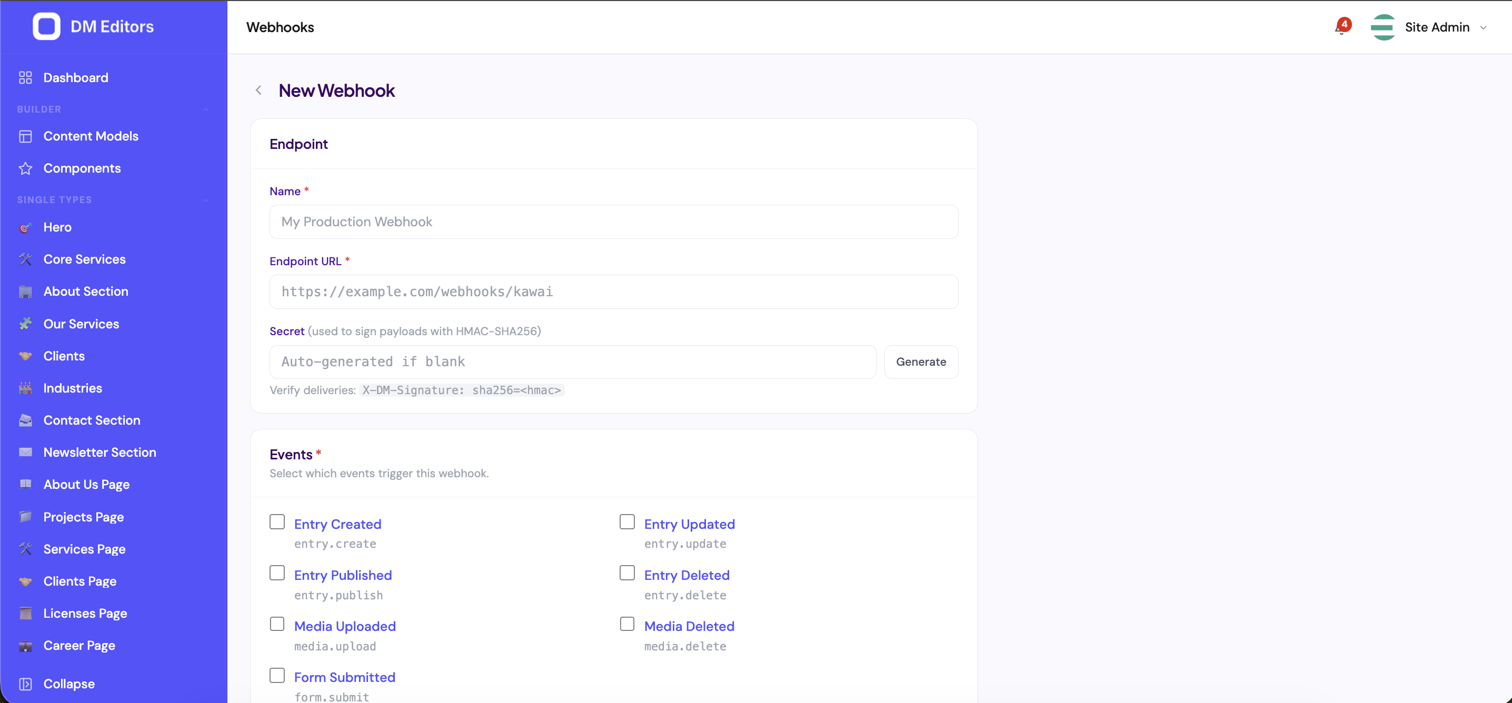Click the Media Uploaded label

(x=345, y=626)
